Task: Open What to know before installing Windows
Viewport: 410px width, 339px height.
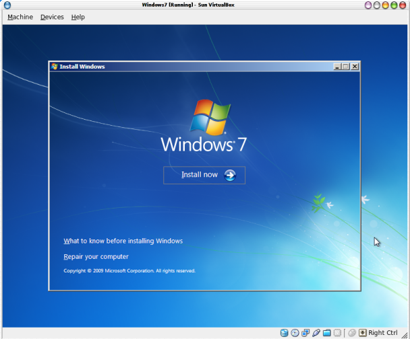Action: 123,241
